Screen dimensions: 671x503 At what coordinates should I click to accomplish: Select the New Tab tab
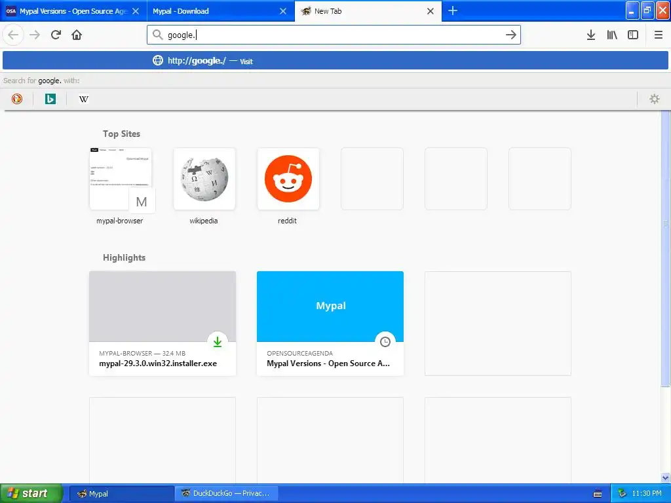368,11
